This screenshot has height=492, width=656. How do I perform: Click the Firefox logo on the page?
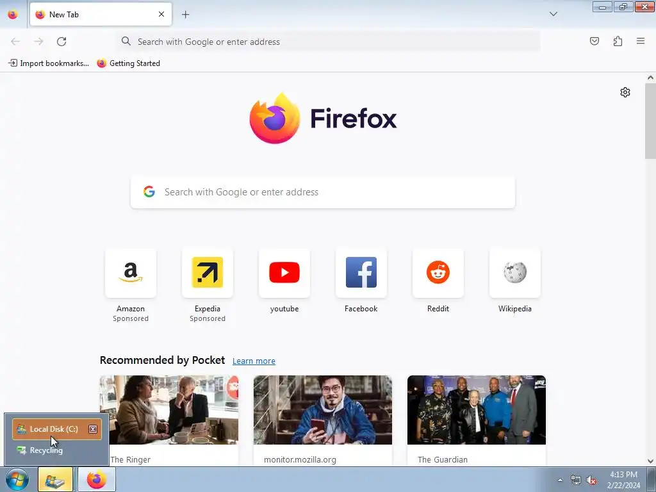click(323, 119)
